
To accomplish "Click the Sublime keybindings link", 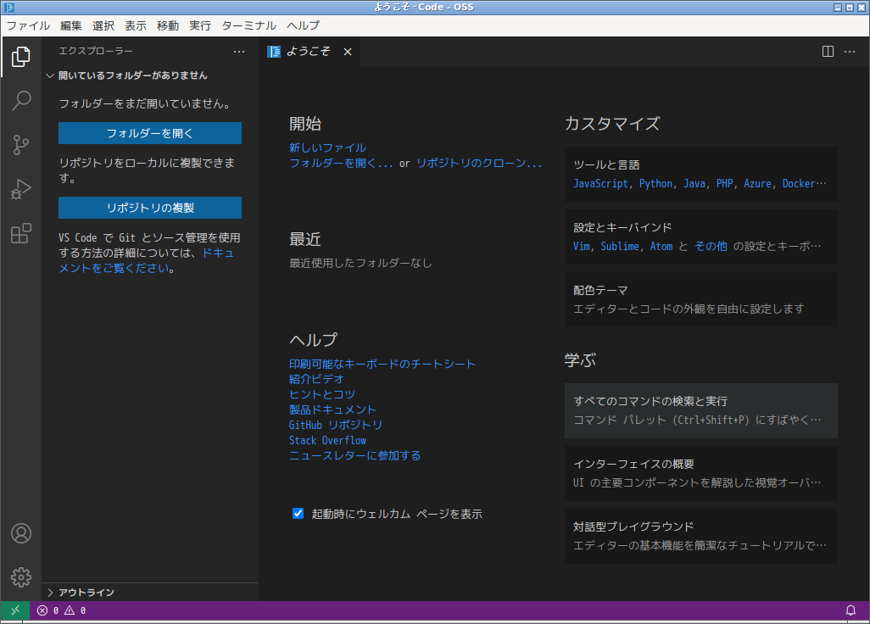I will (620, 246).
